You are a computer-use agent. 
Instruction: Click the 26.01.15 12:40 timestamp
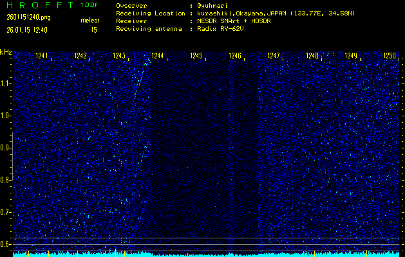(27, 30)
